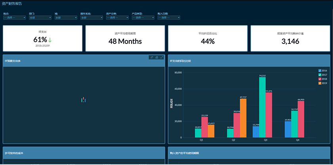Click the loading chart icon in IT预算支出表
This screenshot has height=165, width=333.
[84, 100]
